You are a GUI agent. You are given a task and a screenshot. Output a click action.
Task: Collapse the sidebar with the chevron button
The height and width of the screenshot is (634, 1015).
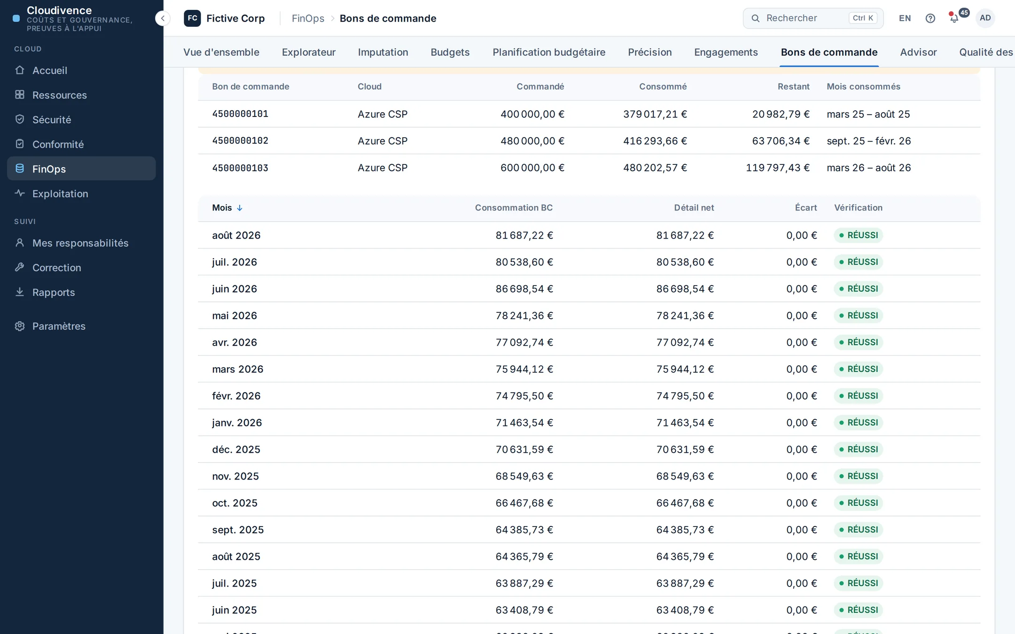point(163,18)
